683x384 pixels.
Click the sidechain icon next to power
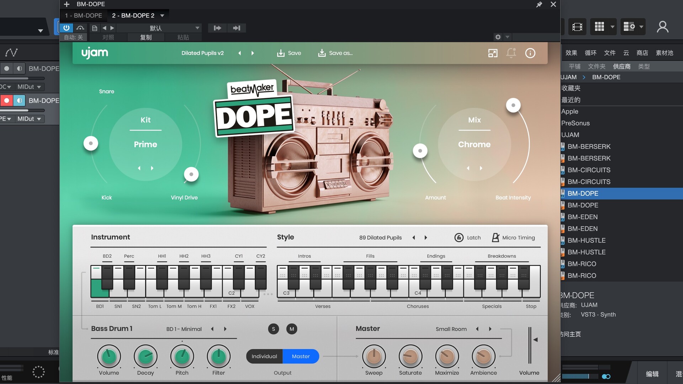80,28
